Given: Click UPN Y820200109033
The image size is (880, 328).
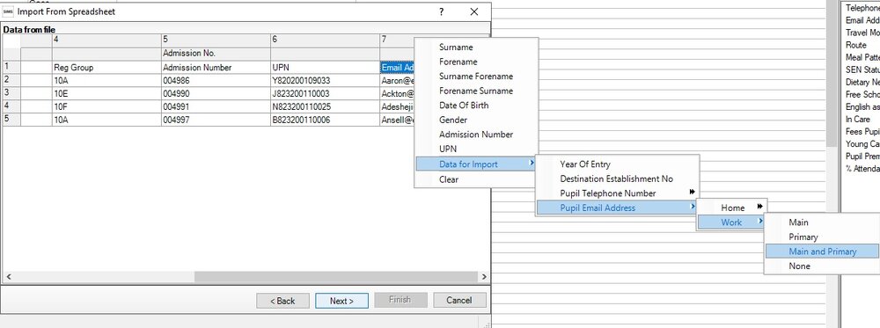Looking at the screenshot, I should [325, 80].
